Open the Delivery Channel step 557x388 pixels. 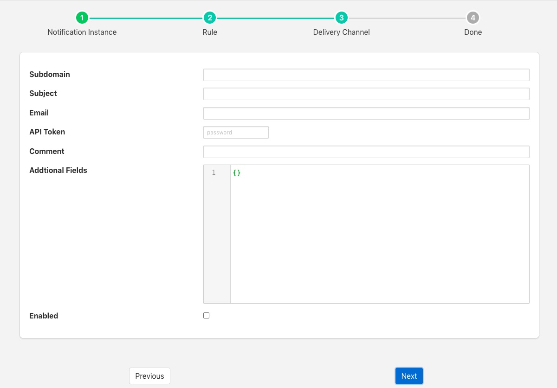pyautogui.click(x=341, y=32)
